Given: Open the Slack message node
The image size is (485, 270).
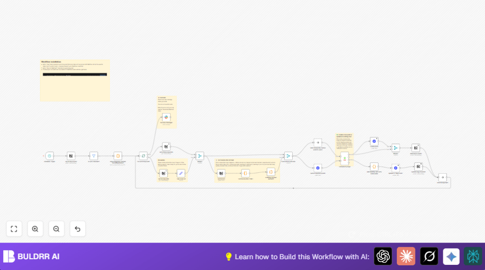Looking at the screenshot, I should [166, 118].
